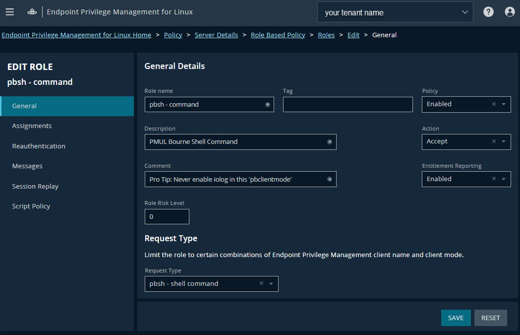
Task: Follow the Role Based Policy breadcrumb link
Action: pyautogui.click(x=278, y=35)
